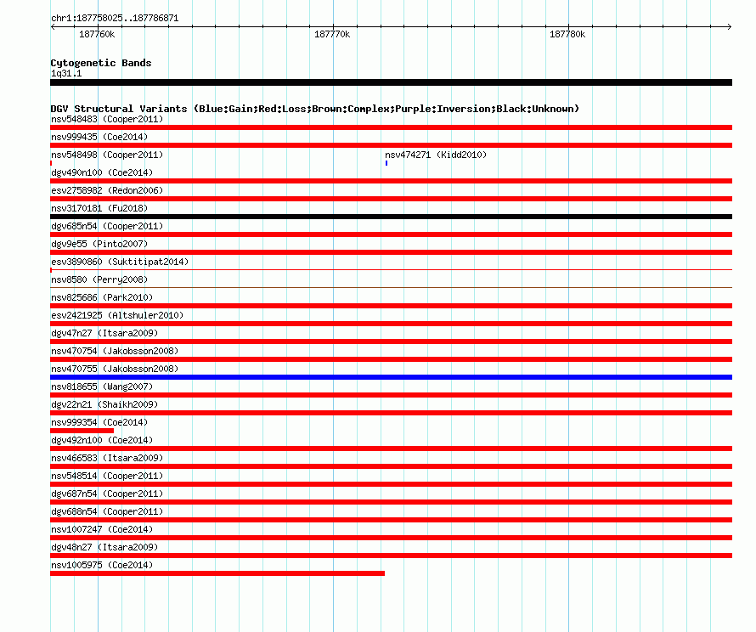Select the dgv688n54 (Cooper2011) label
This screenshot has width=756, height=632.
pos(107,511)
